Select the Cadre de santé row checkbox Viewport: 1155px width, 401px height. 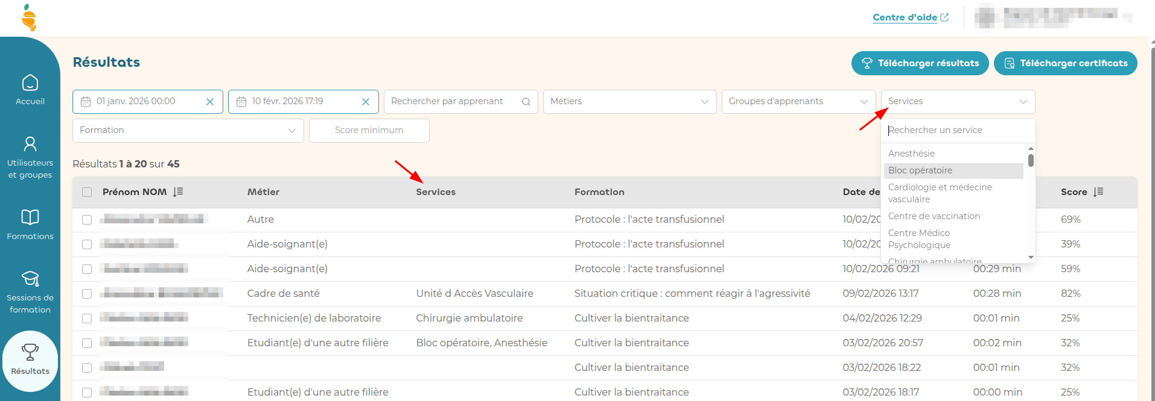click(x=87, y=294)
